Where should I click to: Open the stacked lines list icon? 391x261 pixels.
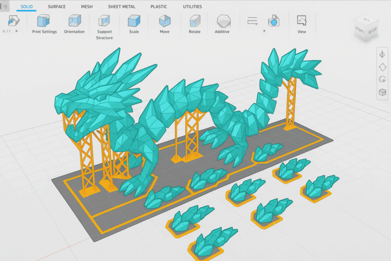(x=253, y=21)
